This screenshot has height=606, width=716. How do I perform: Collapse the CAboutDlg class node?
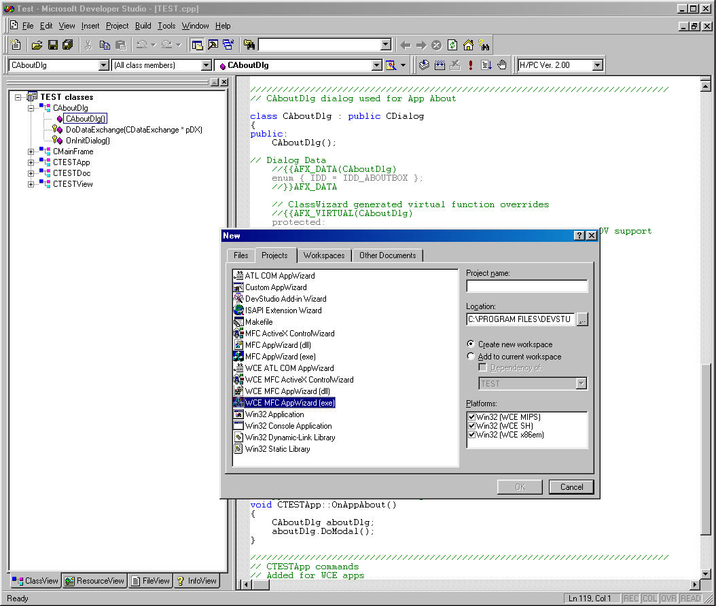[x=31, y=108]
